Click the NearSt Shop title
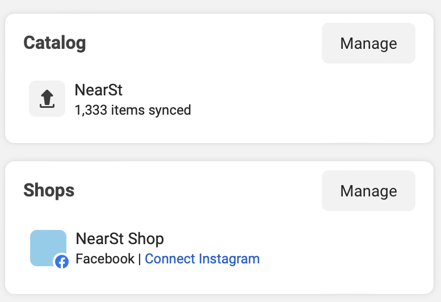This screenshot has height=302, width=441. 120,238
